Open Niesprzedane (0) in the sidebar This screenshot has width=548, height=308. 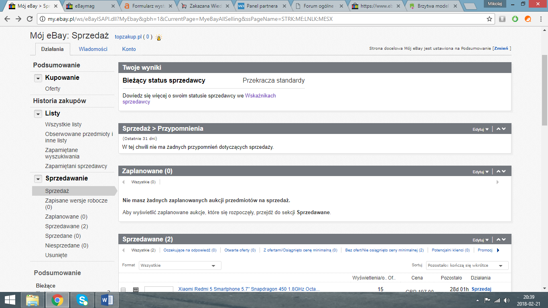(x=67, y=245)
